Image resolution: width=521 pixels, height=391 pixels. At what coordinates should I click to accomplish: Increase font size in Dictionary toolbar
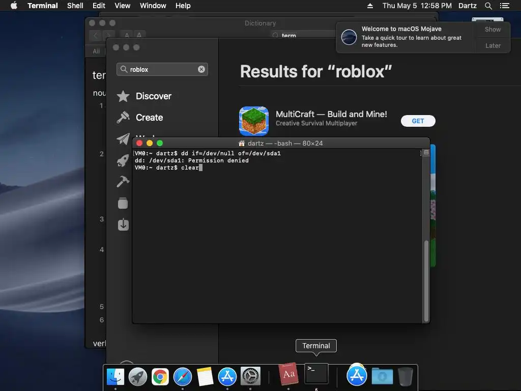click(139, 35)
